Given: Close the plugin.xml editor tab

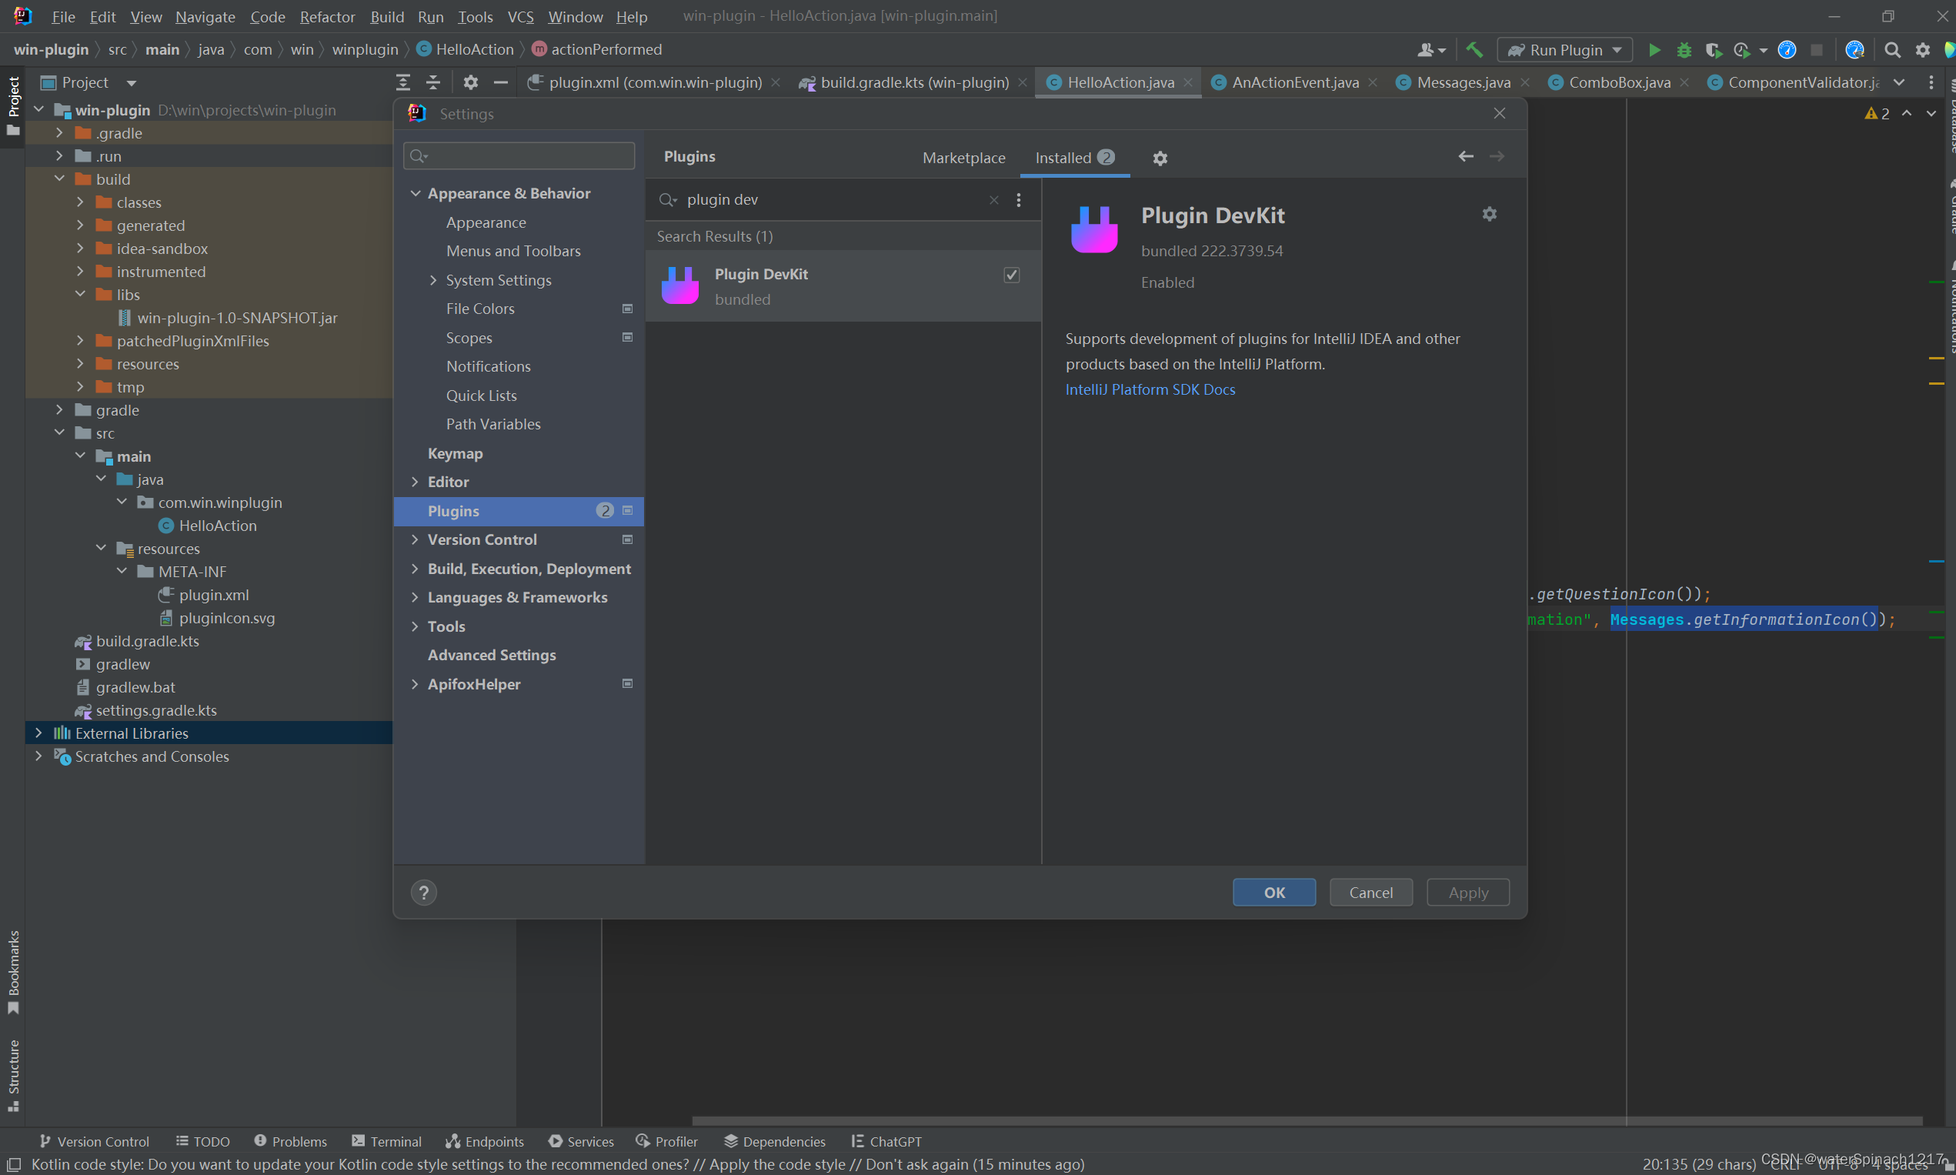Looking at the screenshot, I should click(x=776, y=82).
